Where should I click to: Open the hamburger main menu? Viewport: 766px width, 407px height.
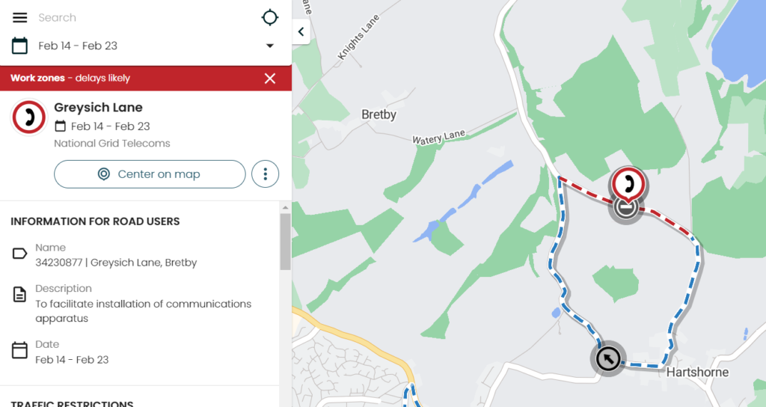point(20,18)
